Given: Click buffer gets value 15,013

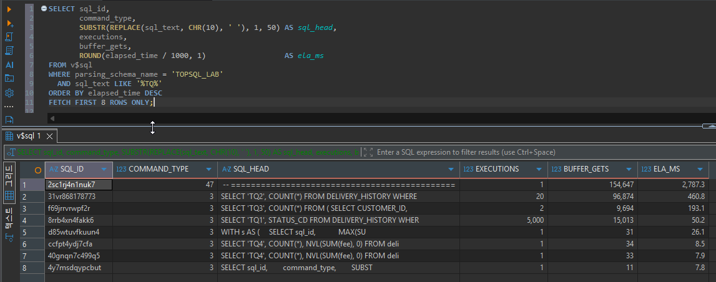Looking at the screenshot, I should coord(592,220).
